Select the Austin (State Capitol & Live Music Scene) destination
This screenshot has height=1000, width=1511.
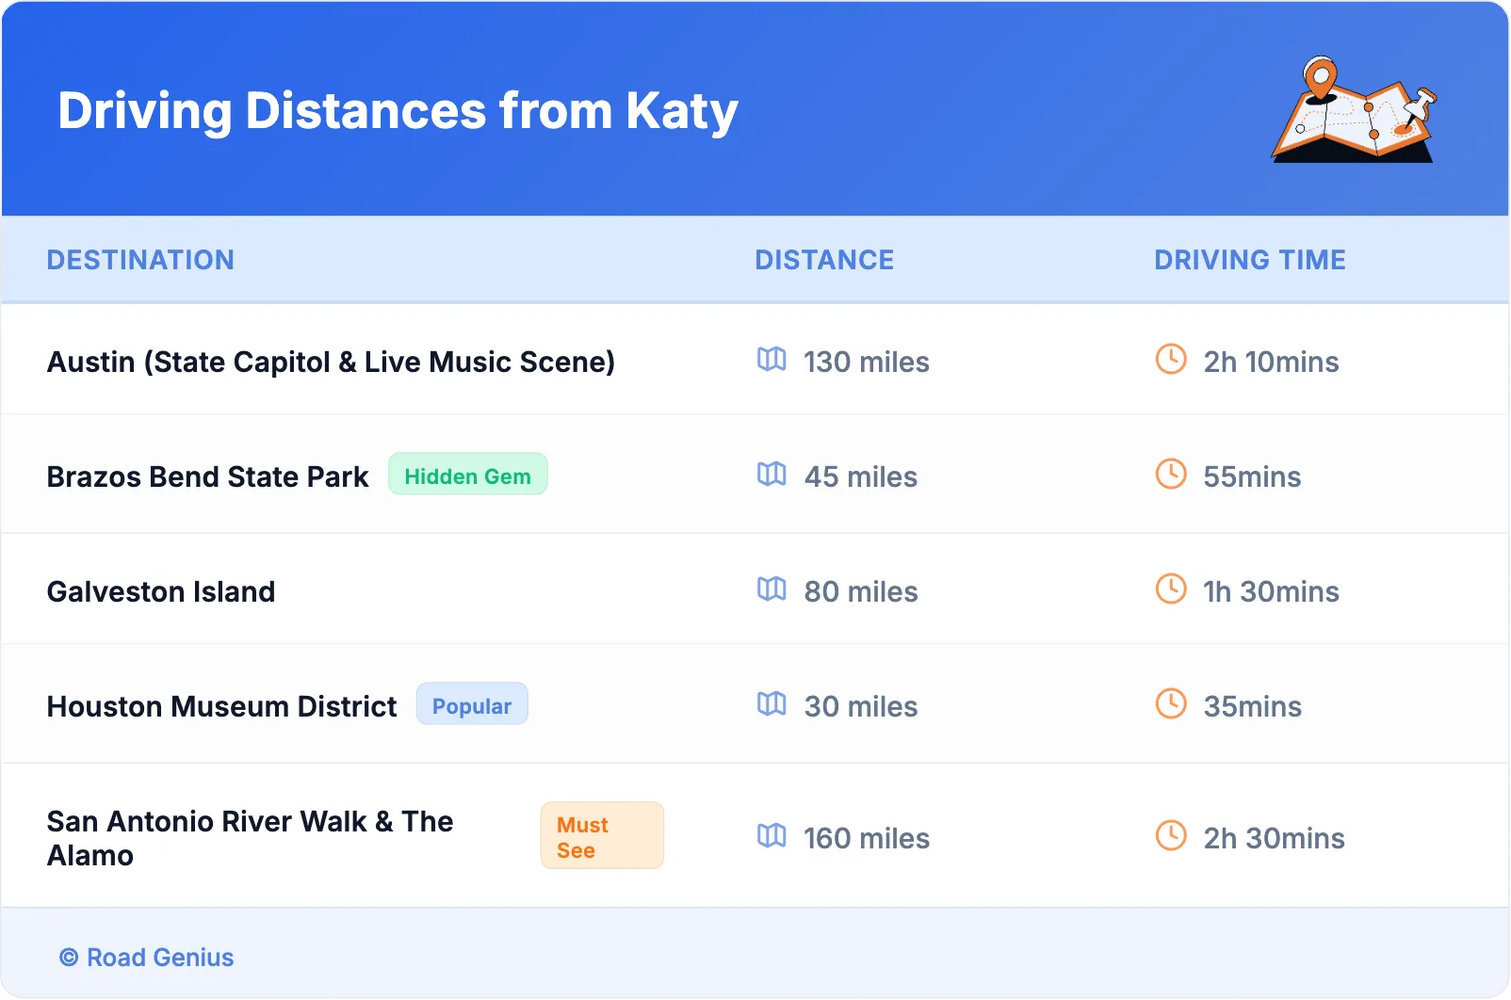click(331, 362)
